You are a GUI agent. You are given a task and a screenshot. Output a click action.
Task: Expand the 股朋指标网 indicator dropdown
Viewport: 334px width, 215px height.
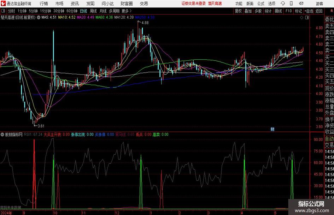[2, 135]
